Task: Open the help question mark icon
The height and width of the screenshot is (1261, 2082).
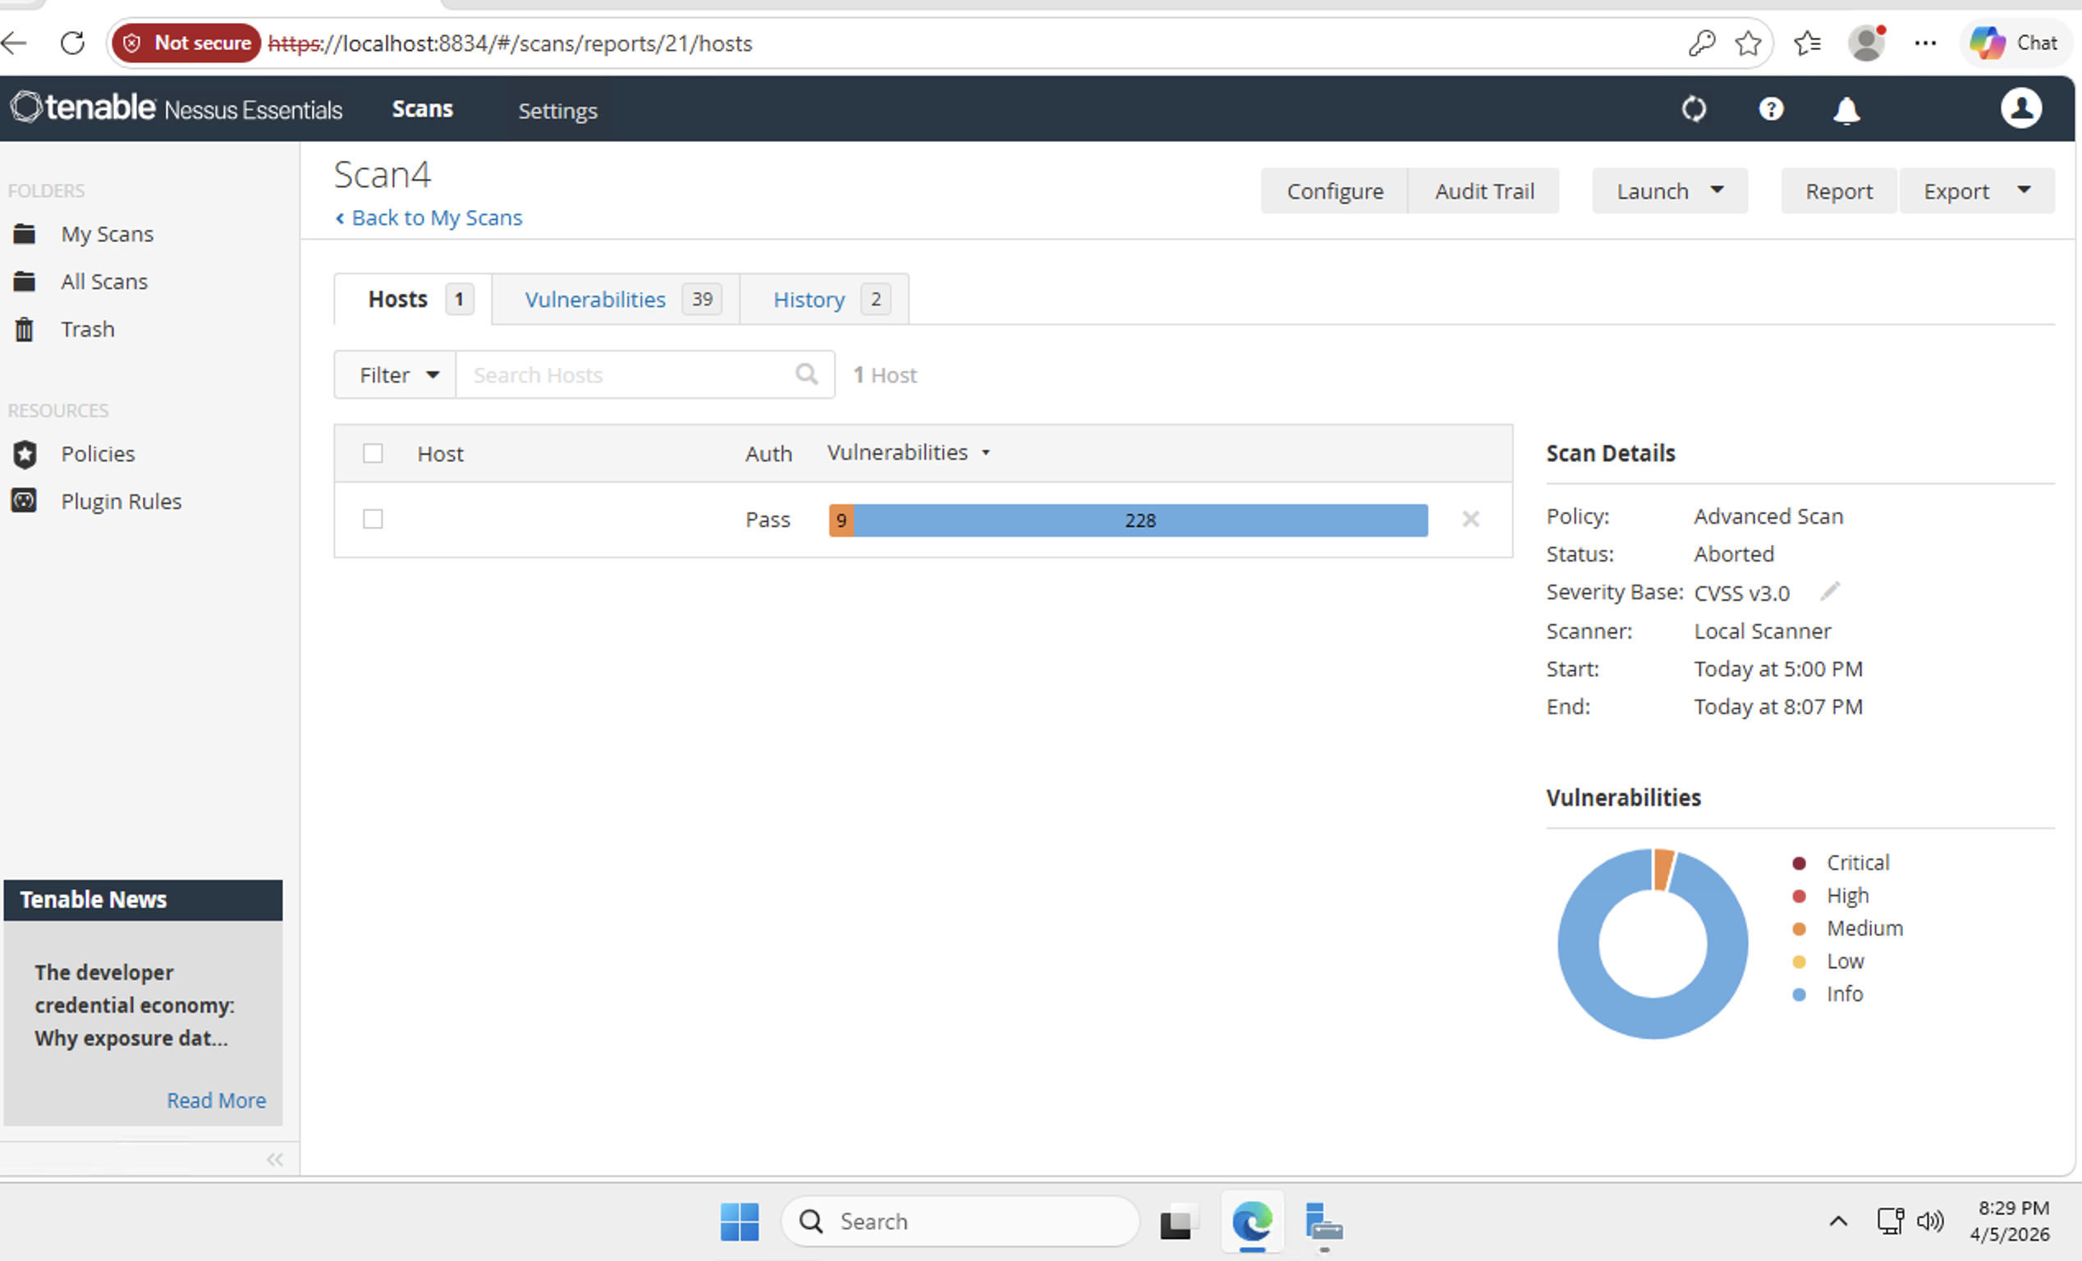Action: (1770, 109)
